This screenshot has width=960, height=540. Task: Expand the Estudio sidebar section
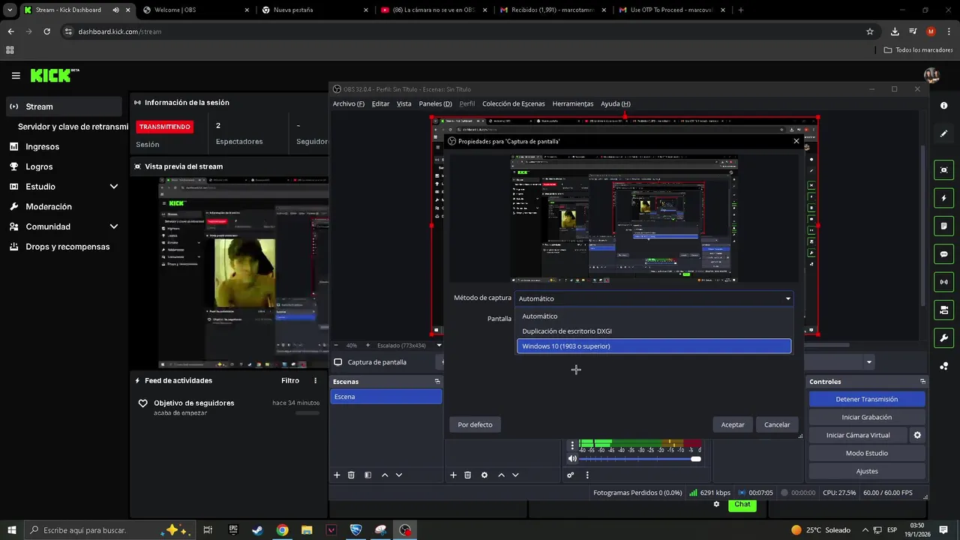pyautogui.click(x=114, y=187)
